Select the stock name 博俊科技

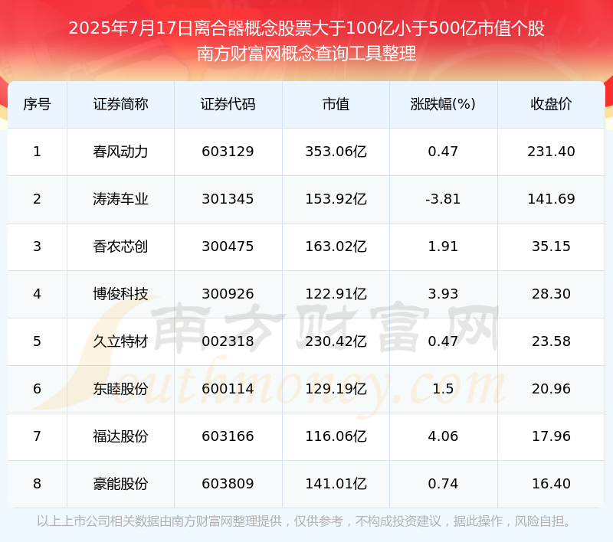coord(120,294)
